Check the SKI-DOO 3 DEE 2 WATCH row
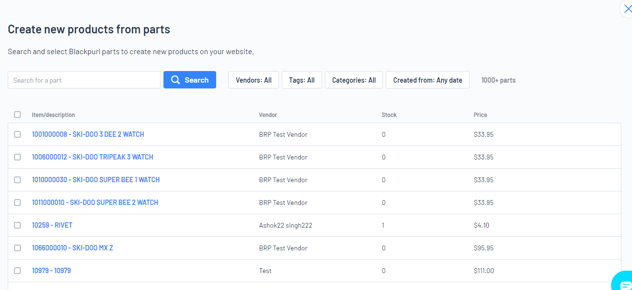632x290 pixels. click(17, 134)
